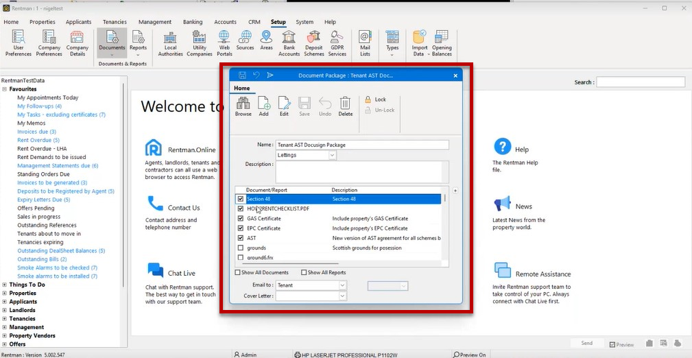Open Deposit Schemes setup

click(x=314, y=43)
